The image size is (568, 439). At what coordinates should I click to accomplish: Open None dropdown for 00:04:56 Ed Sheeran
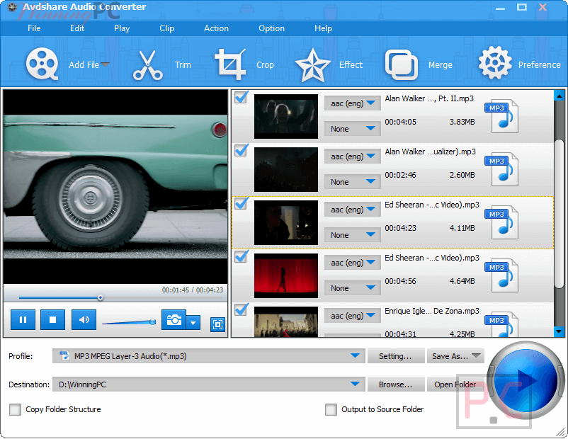click(x=353, y=288)
